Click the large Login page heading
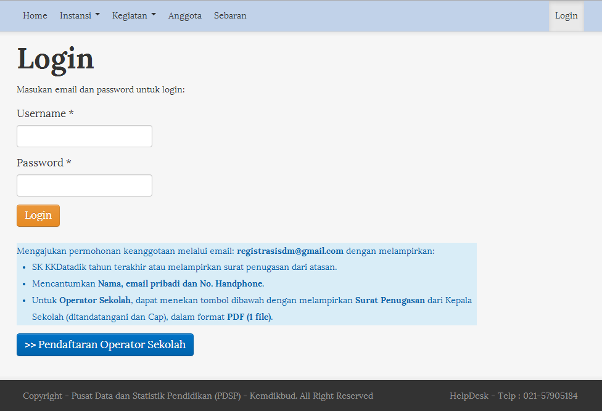Screen dimensions: 602x411 56,59
